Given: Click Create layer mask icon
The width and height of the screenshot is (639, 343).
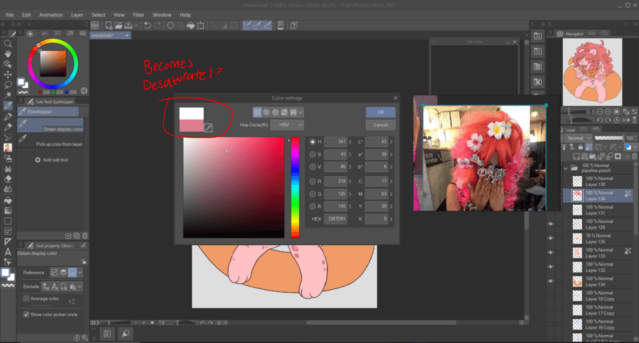Looking at the screenshot, I should point(618,156).
